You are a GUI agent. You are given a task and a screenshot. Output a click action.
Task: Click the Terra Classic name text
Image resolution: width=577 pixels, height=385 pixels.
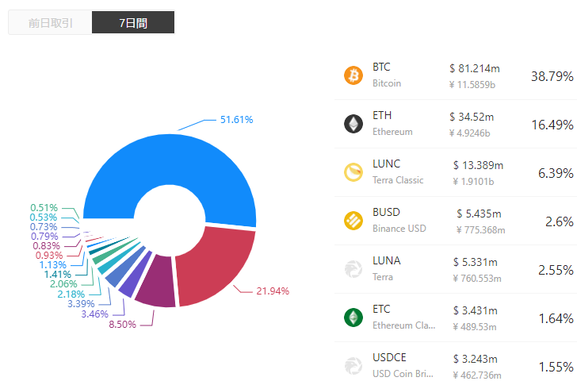[x=398, y=180]
